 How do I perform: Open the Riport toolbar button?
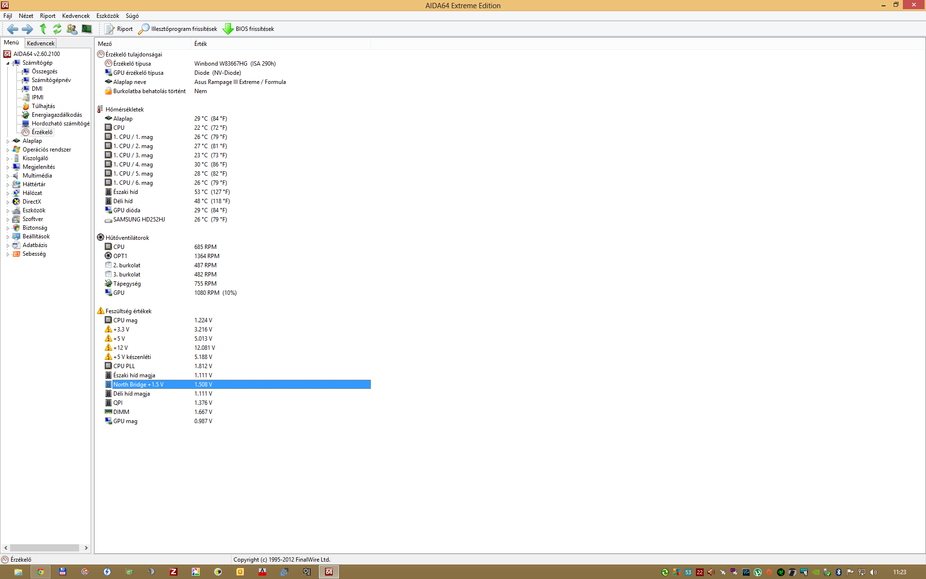point(119,29)
